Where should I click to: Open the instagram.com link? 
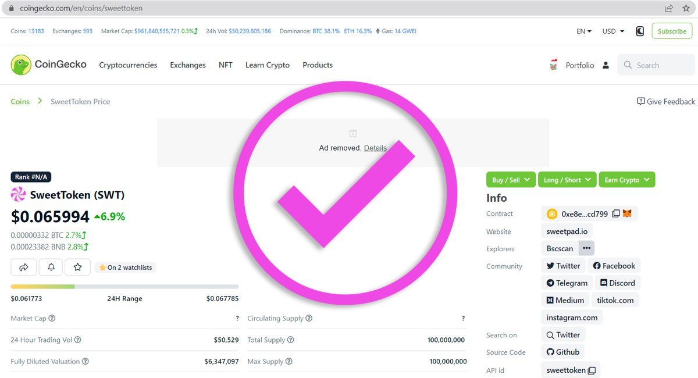[x=572, y=318]
